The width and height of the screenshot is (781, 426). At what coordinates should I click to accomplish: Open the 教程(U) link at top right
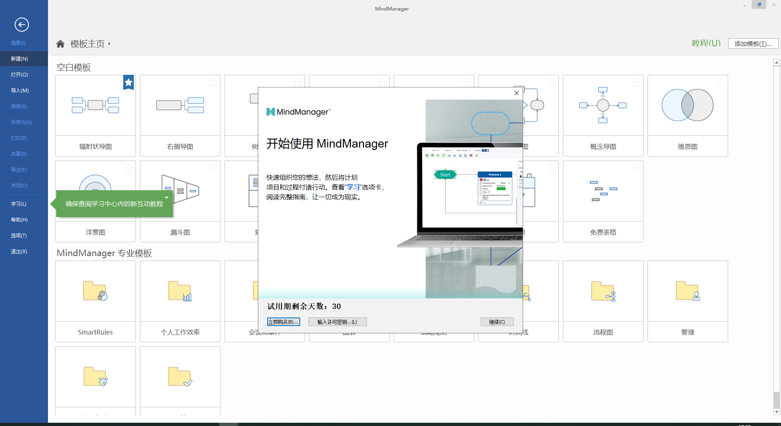tap(706, 43)
